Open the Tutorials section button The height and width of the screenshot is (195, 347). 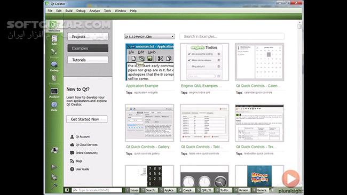click(x=88, y=60)
